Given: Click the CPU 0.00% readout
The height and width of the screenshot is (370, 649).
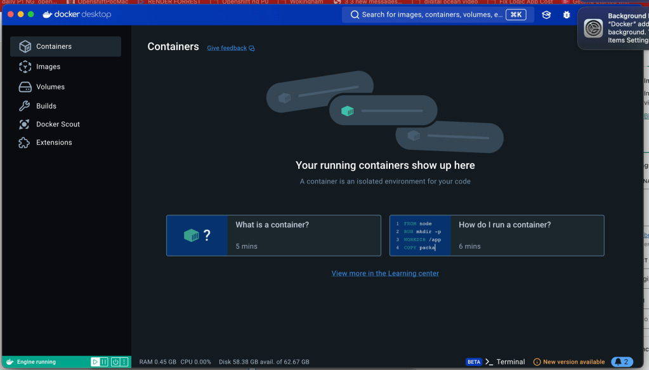Looking at the screenshot, I should coord(196,362).
